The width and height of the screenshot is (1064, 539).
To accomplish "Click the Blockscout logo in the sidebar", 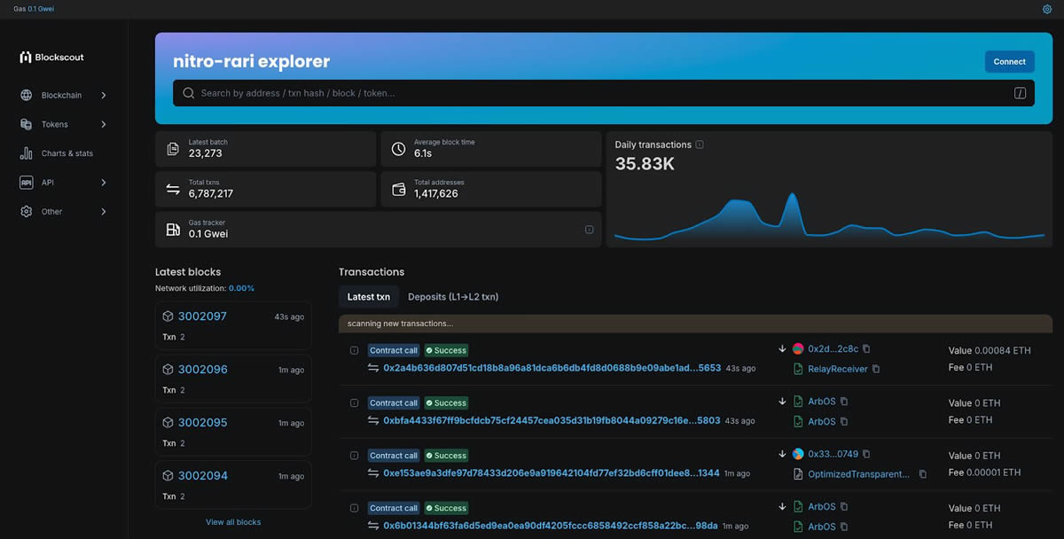I will coord(52,57).
